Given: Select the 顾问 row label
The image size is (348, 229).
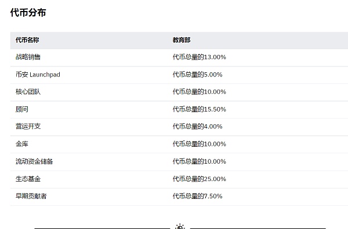Looking at the screenshot, I should coord(22,109).
